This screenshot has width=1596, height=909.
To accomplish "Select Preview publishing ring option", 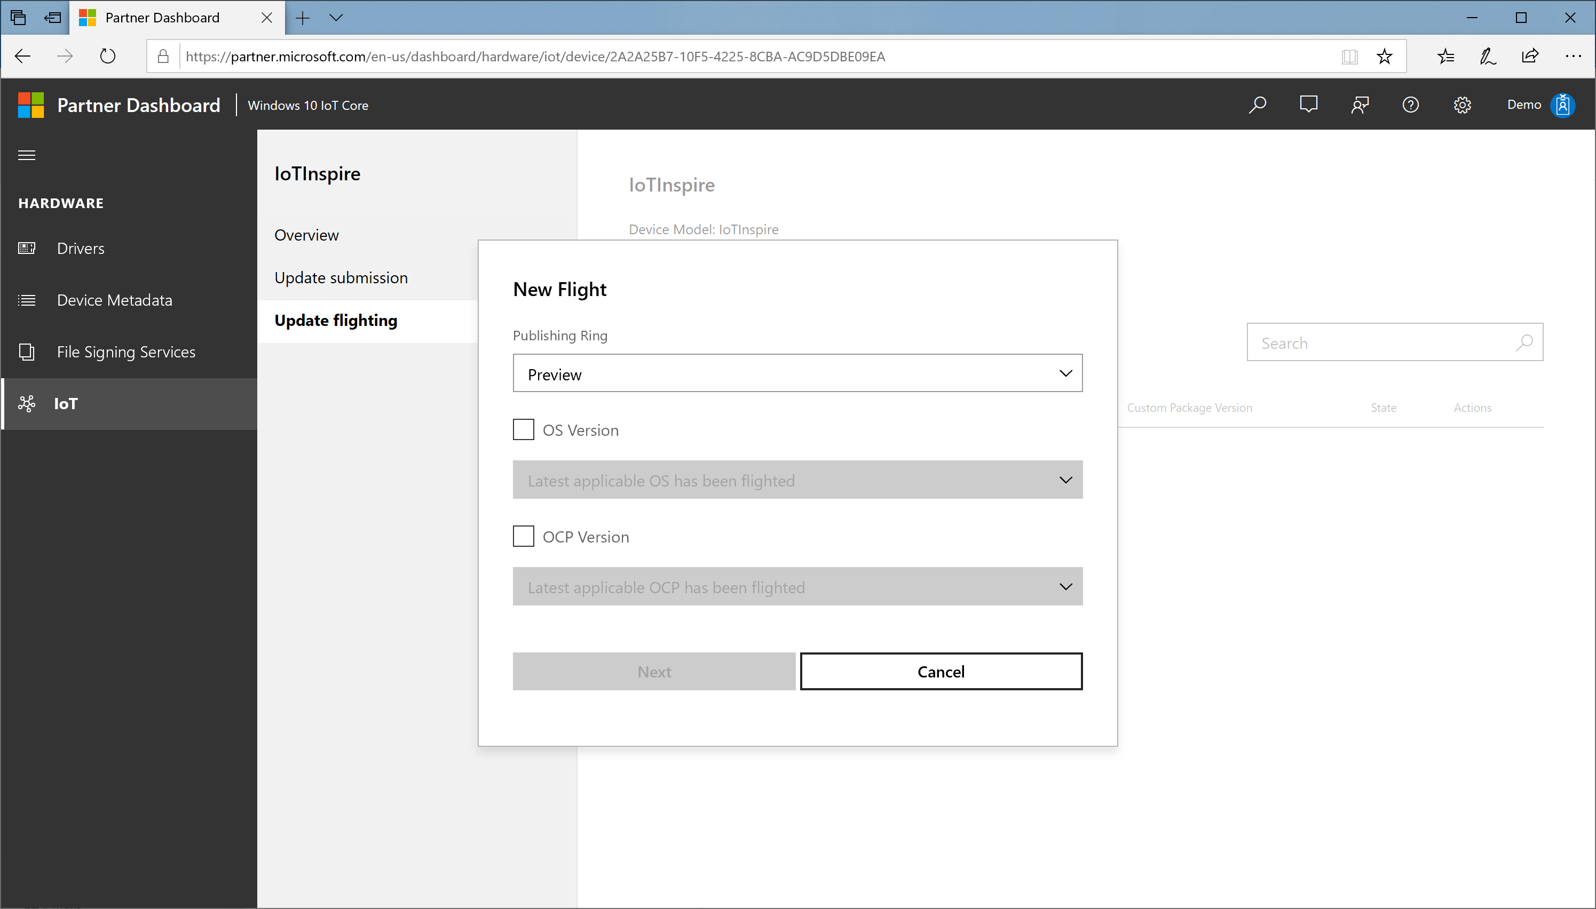I will (x=797, y=373).
